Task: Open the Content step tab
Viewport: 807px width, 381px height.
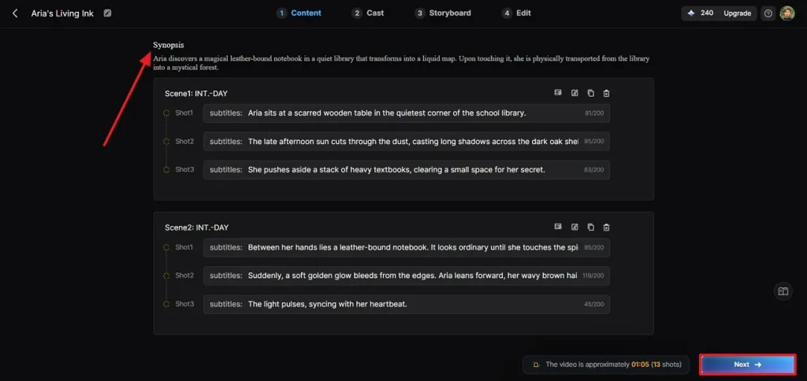Action: (x=299, y=13)
